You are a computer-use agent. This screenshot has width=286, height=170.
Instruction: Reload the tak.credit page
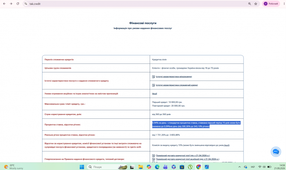[x=18, y=4]
